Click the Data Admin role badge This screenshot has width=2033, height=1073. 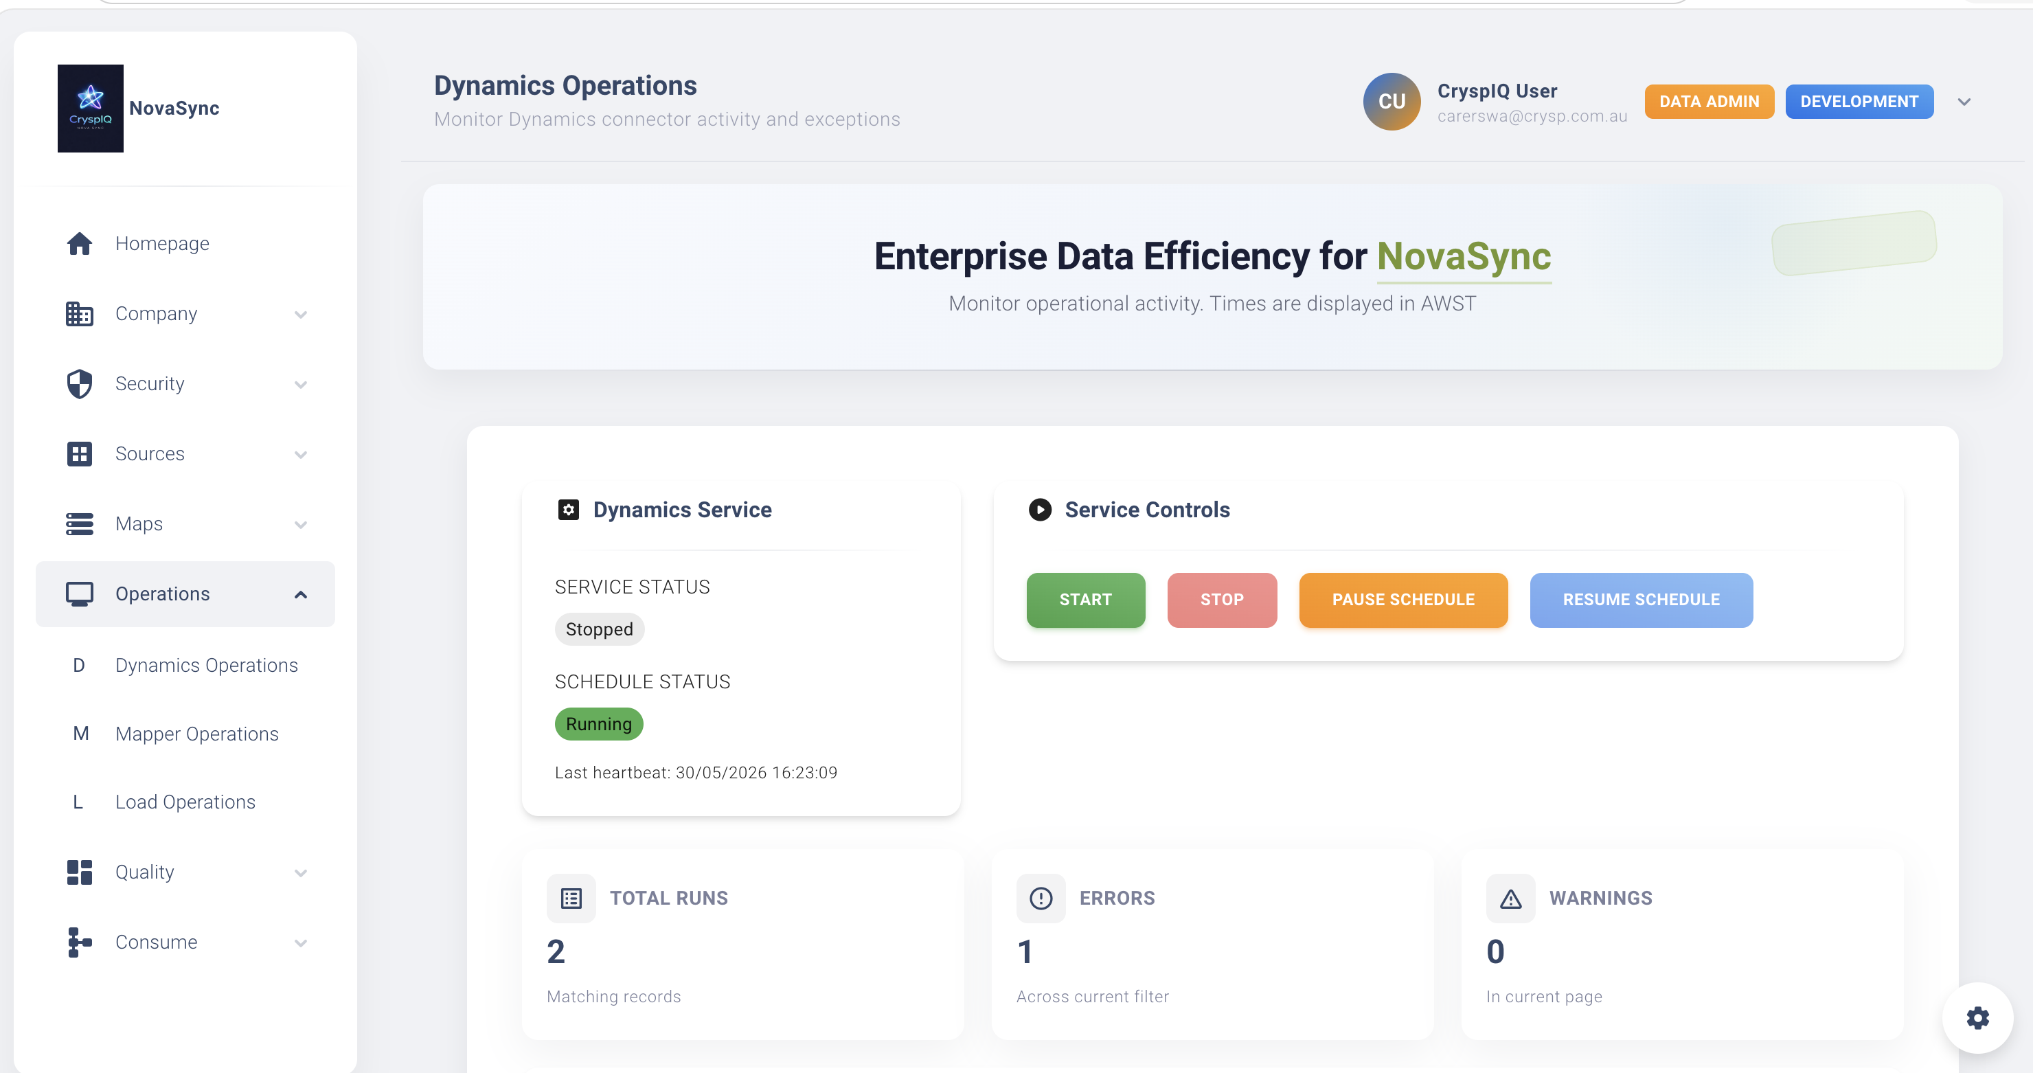(1710, 102)
